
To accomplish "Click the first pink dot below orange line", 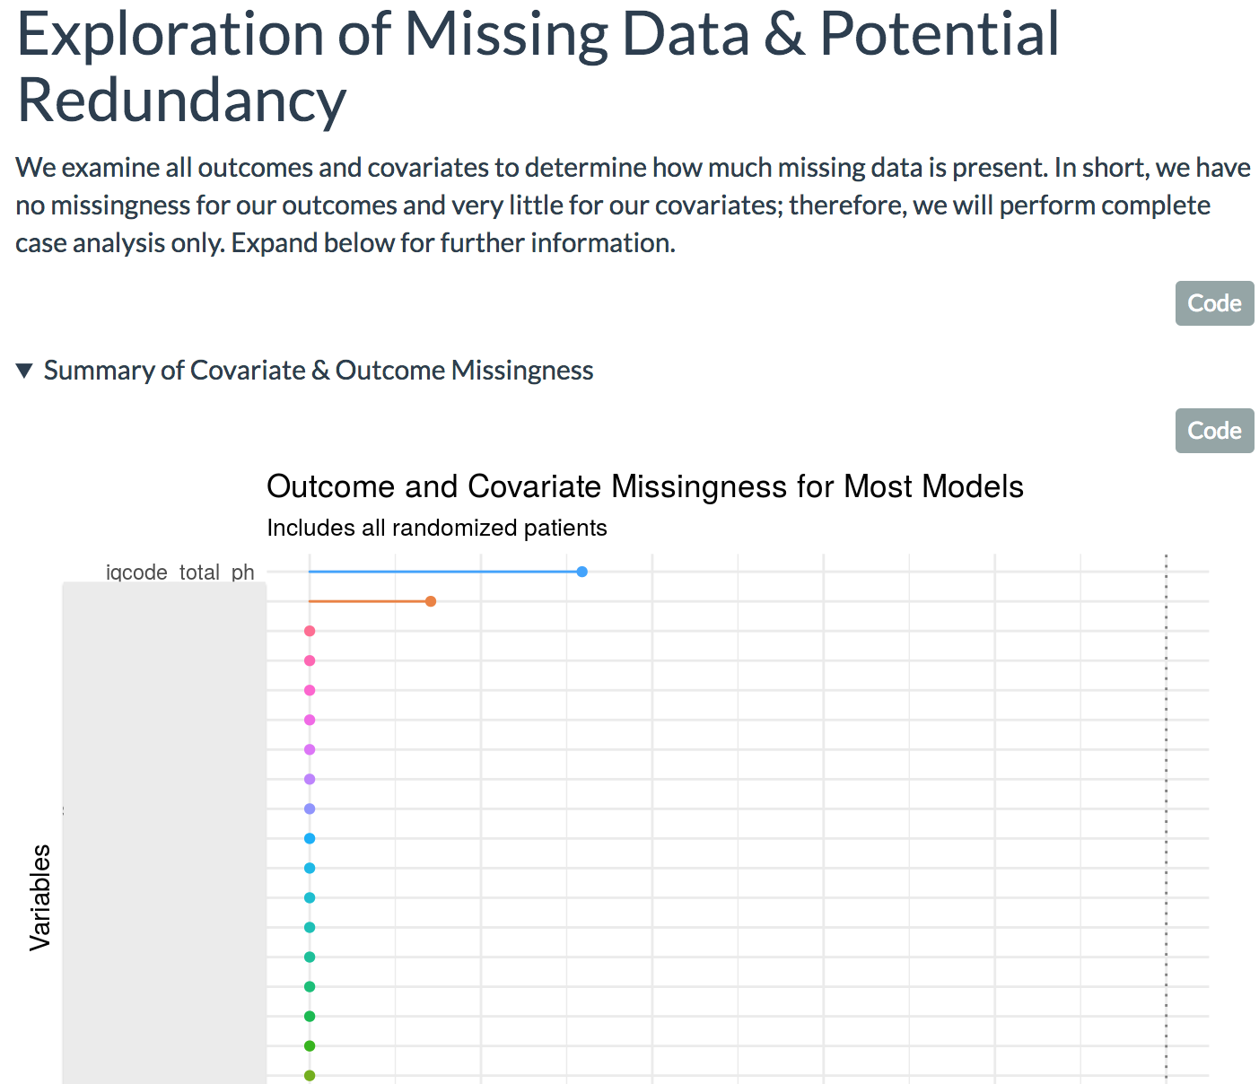I will point(310,631).
